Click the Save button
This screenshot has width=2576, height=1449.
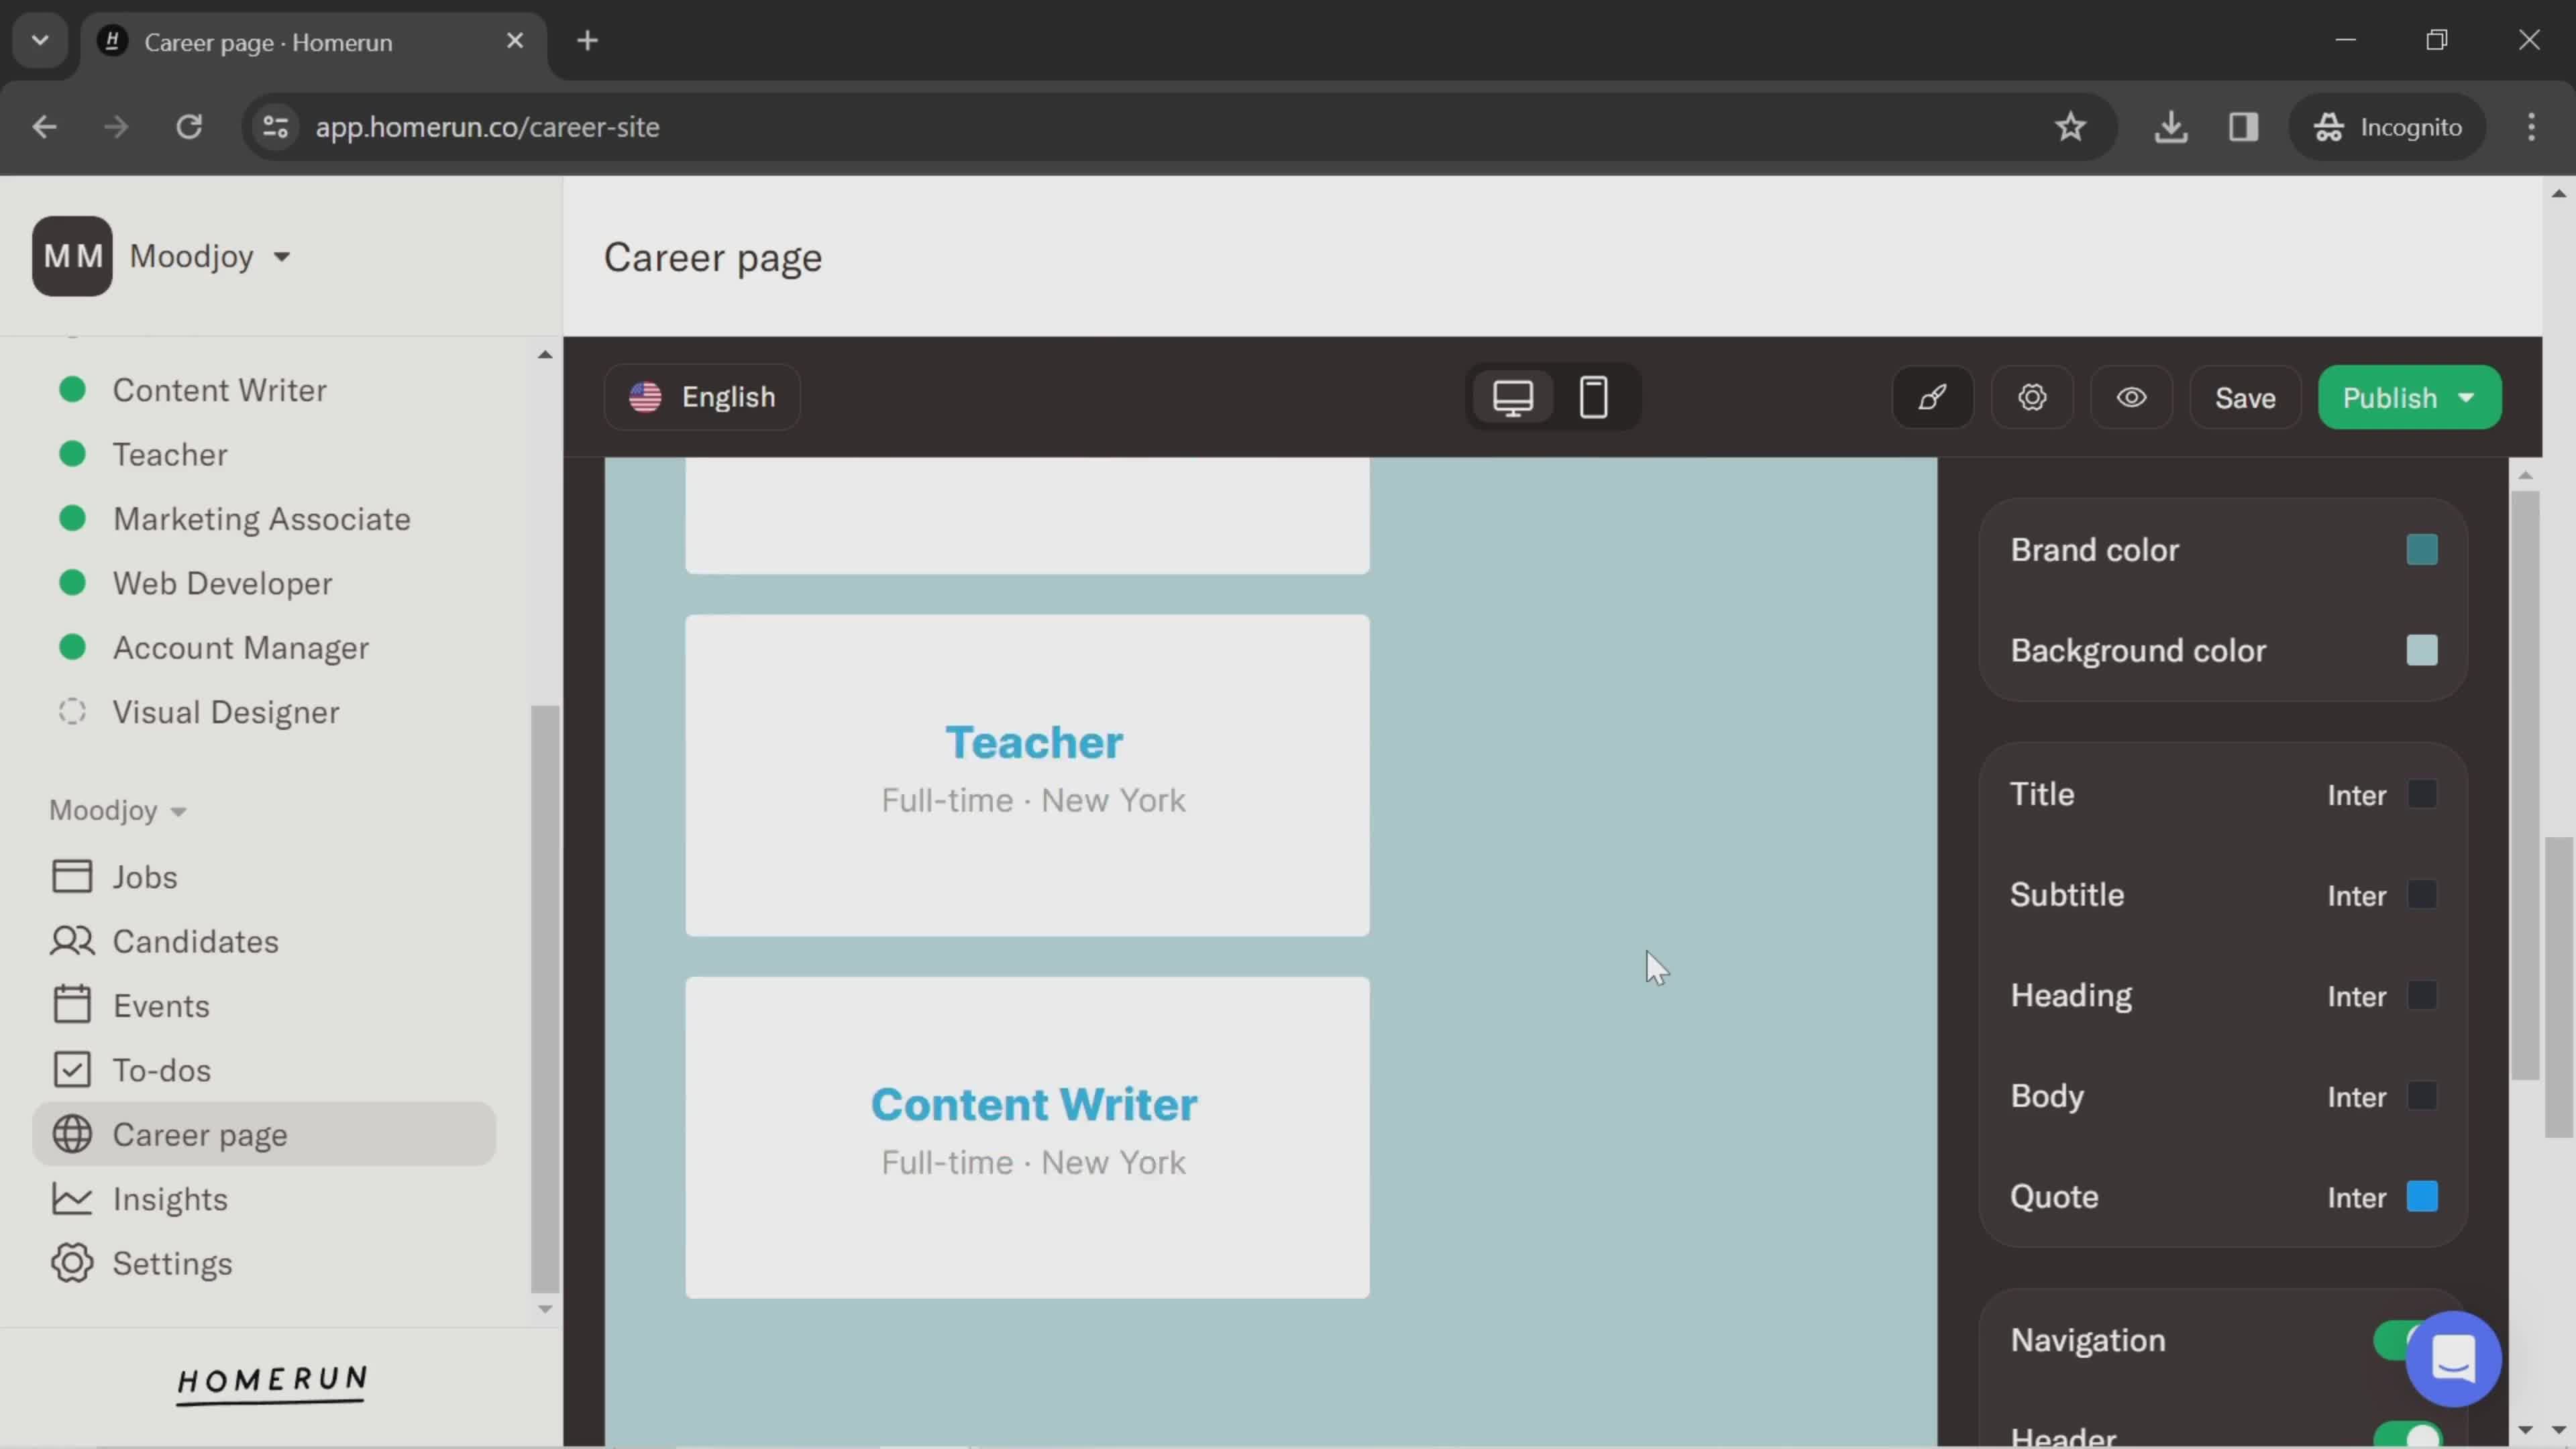2245,398
